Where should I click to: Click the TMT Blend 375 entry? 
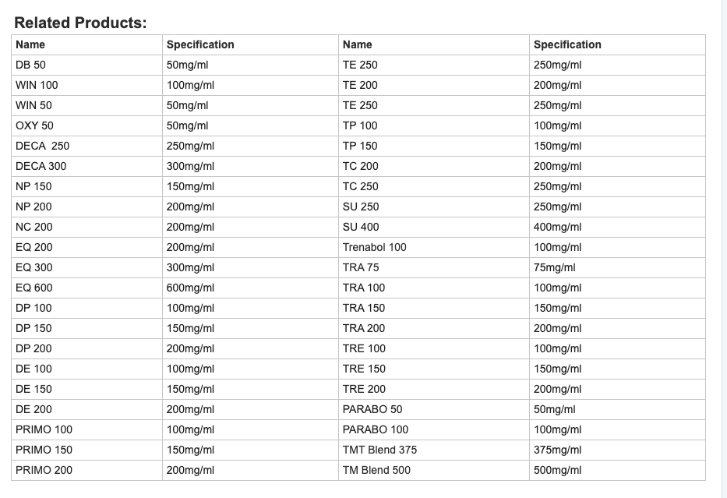tap(379, 450)
